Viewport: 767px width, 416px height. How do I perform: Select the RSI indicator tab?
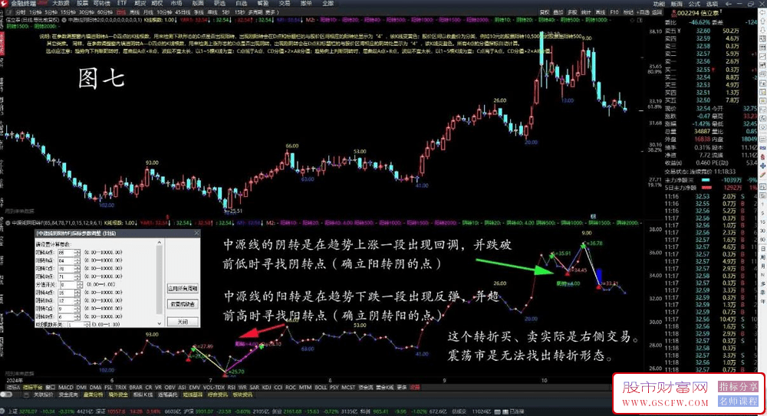[232, 387]
